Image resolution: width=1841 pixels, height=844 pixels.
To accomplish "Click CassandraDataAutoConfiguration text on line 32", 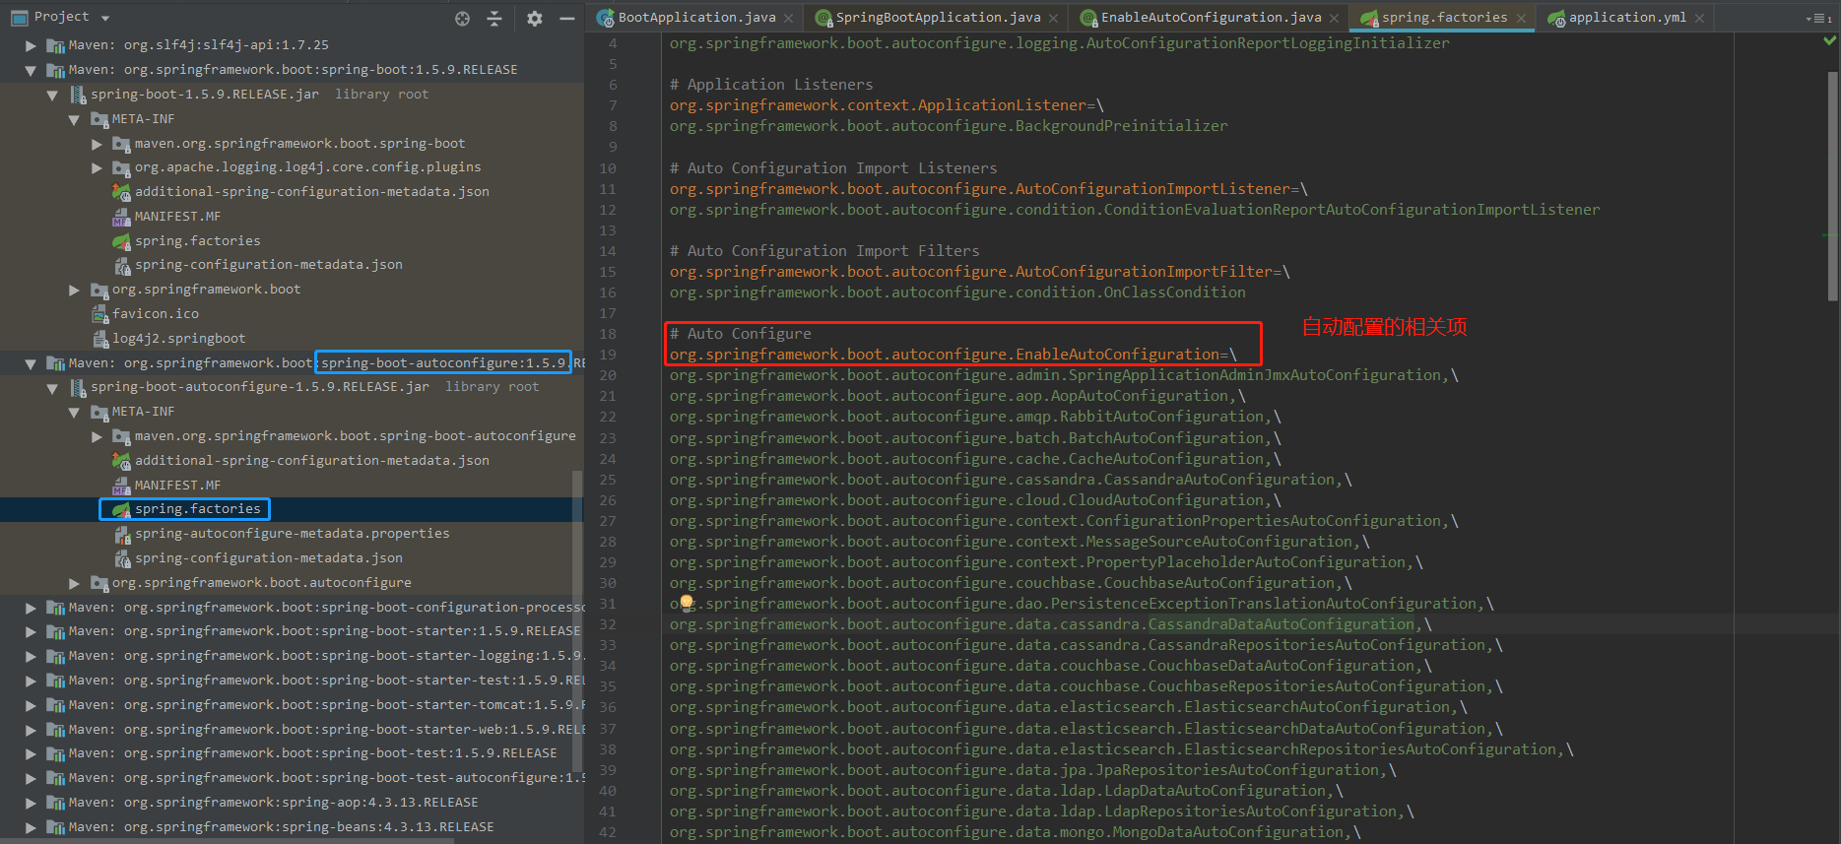I will click(x=1282, y=624).
